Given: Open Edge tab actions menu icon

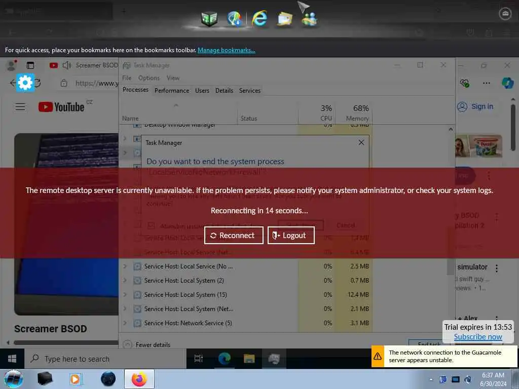Looking at the screenshot, I should tap(30, 65).
